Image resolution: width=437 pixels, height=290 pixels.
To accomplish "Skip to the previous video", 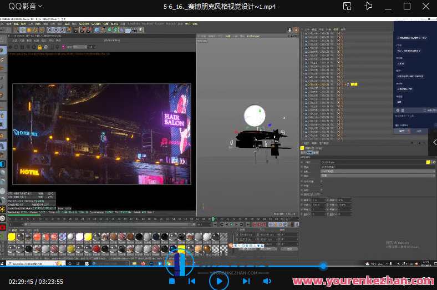I will tap(191, 281).
